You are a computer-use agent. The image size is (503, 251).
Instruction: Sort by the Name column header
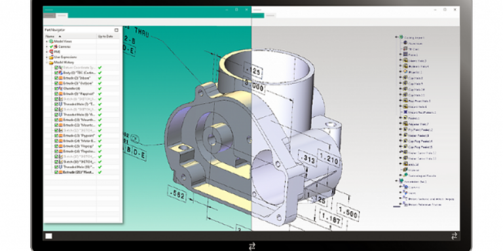(x=70, y=36)
